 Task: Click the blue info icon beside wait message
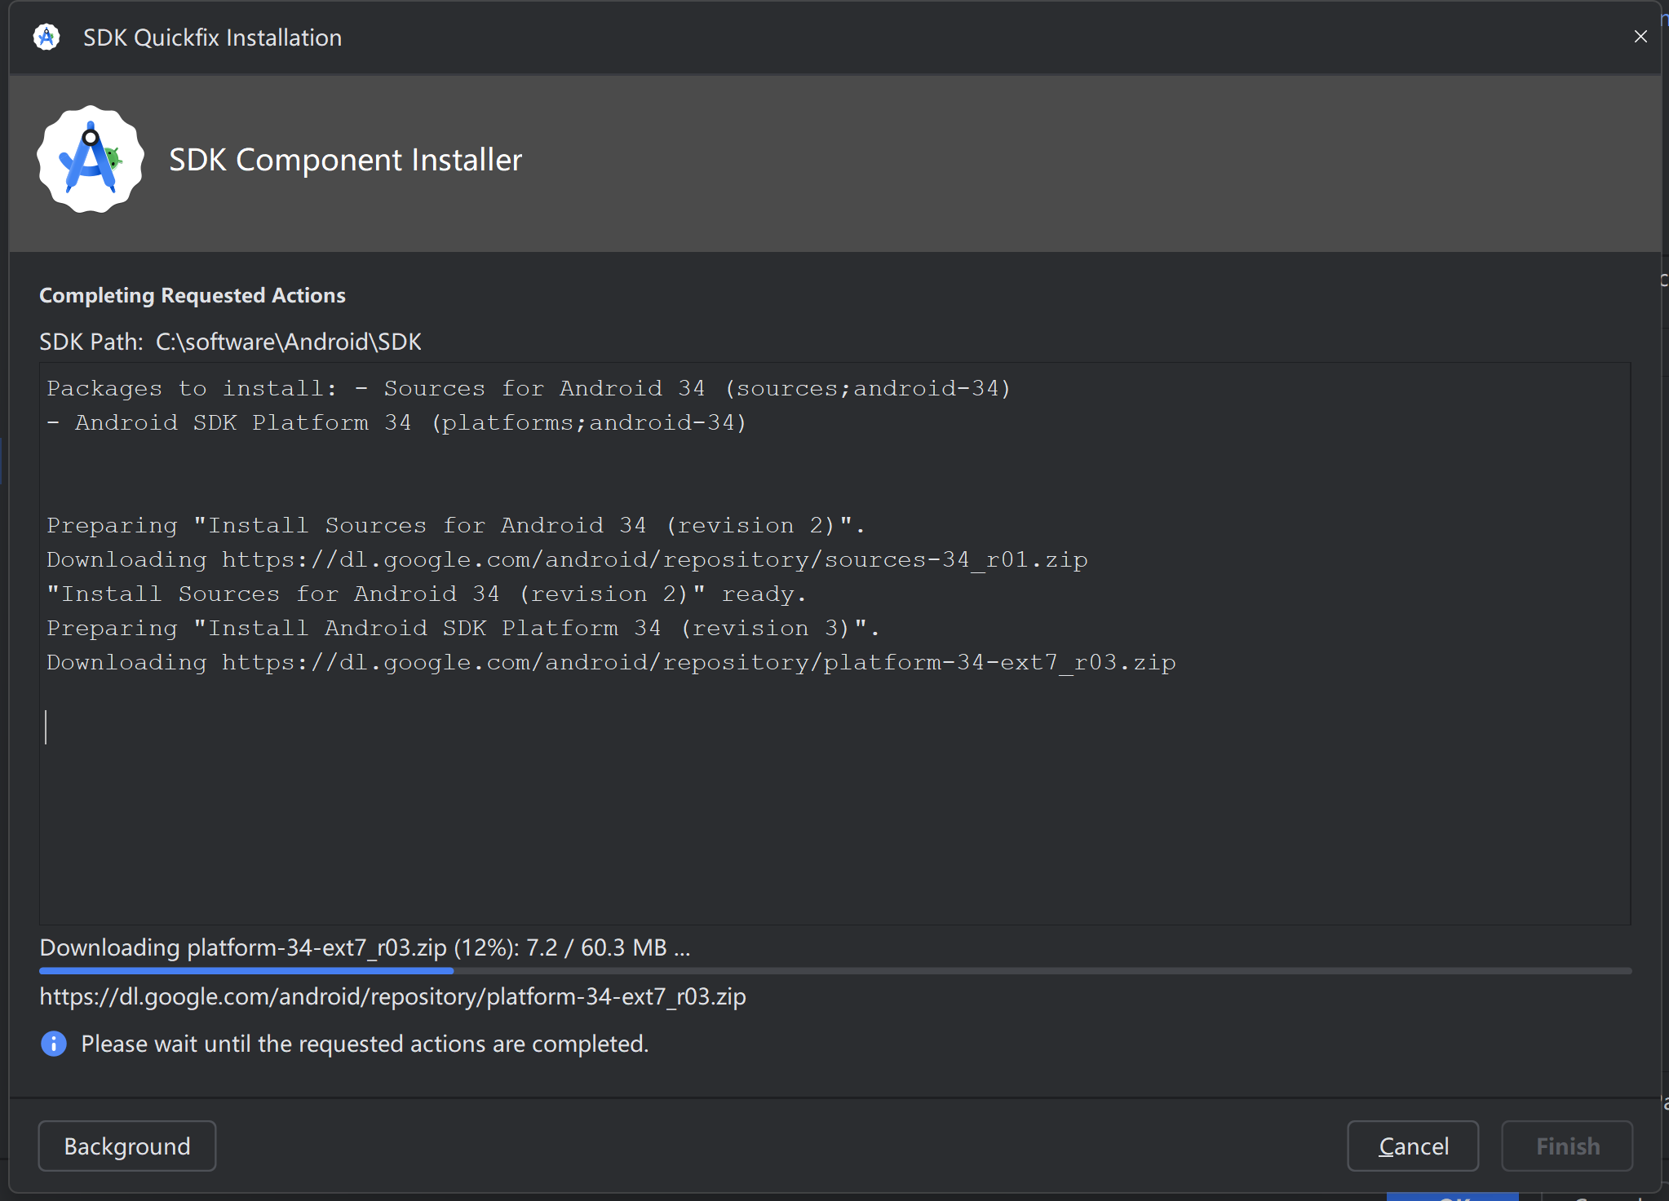click(x=54, y=1044)
